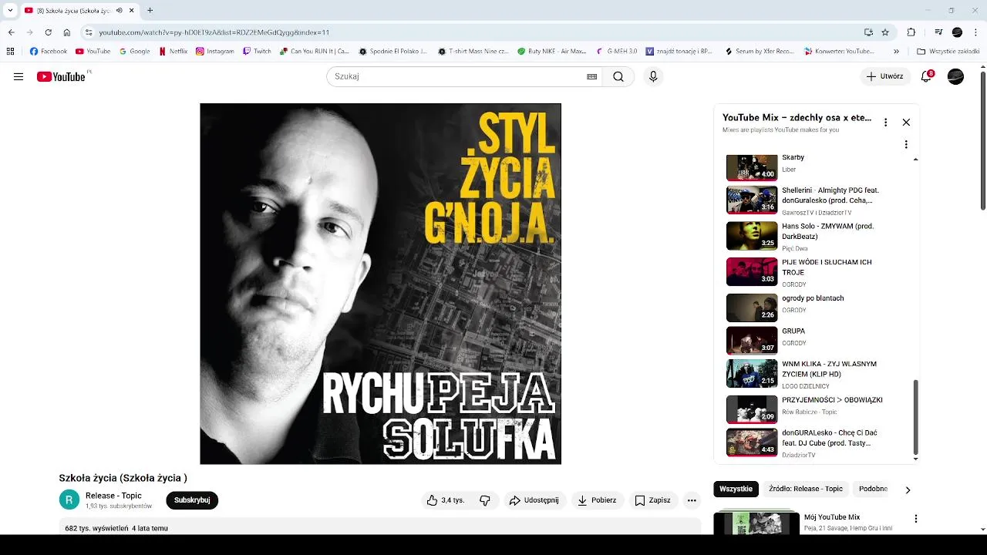Viewport: 987px width, 555px height.
Task: Click the page vertical scrollbar
Action: pyautogui.click(x=982, y=140)
